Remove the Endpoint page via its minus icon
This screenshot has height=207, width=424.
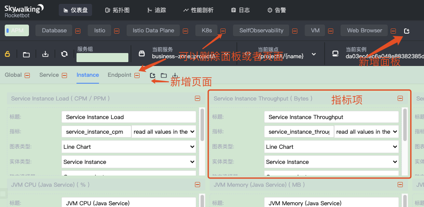pyautogui.click(x=137, y=75)
